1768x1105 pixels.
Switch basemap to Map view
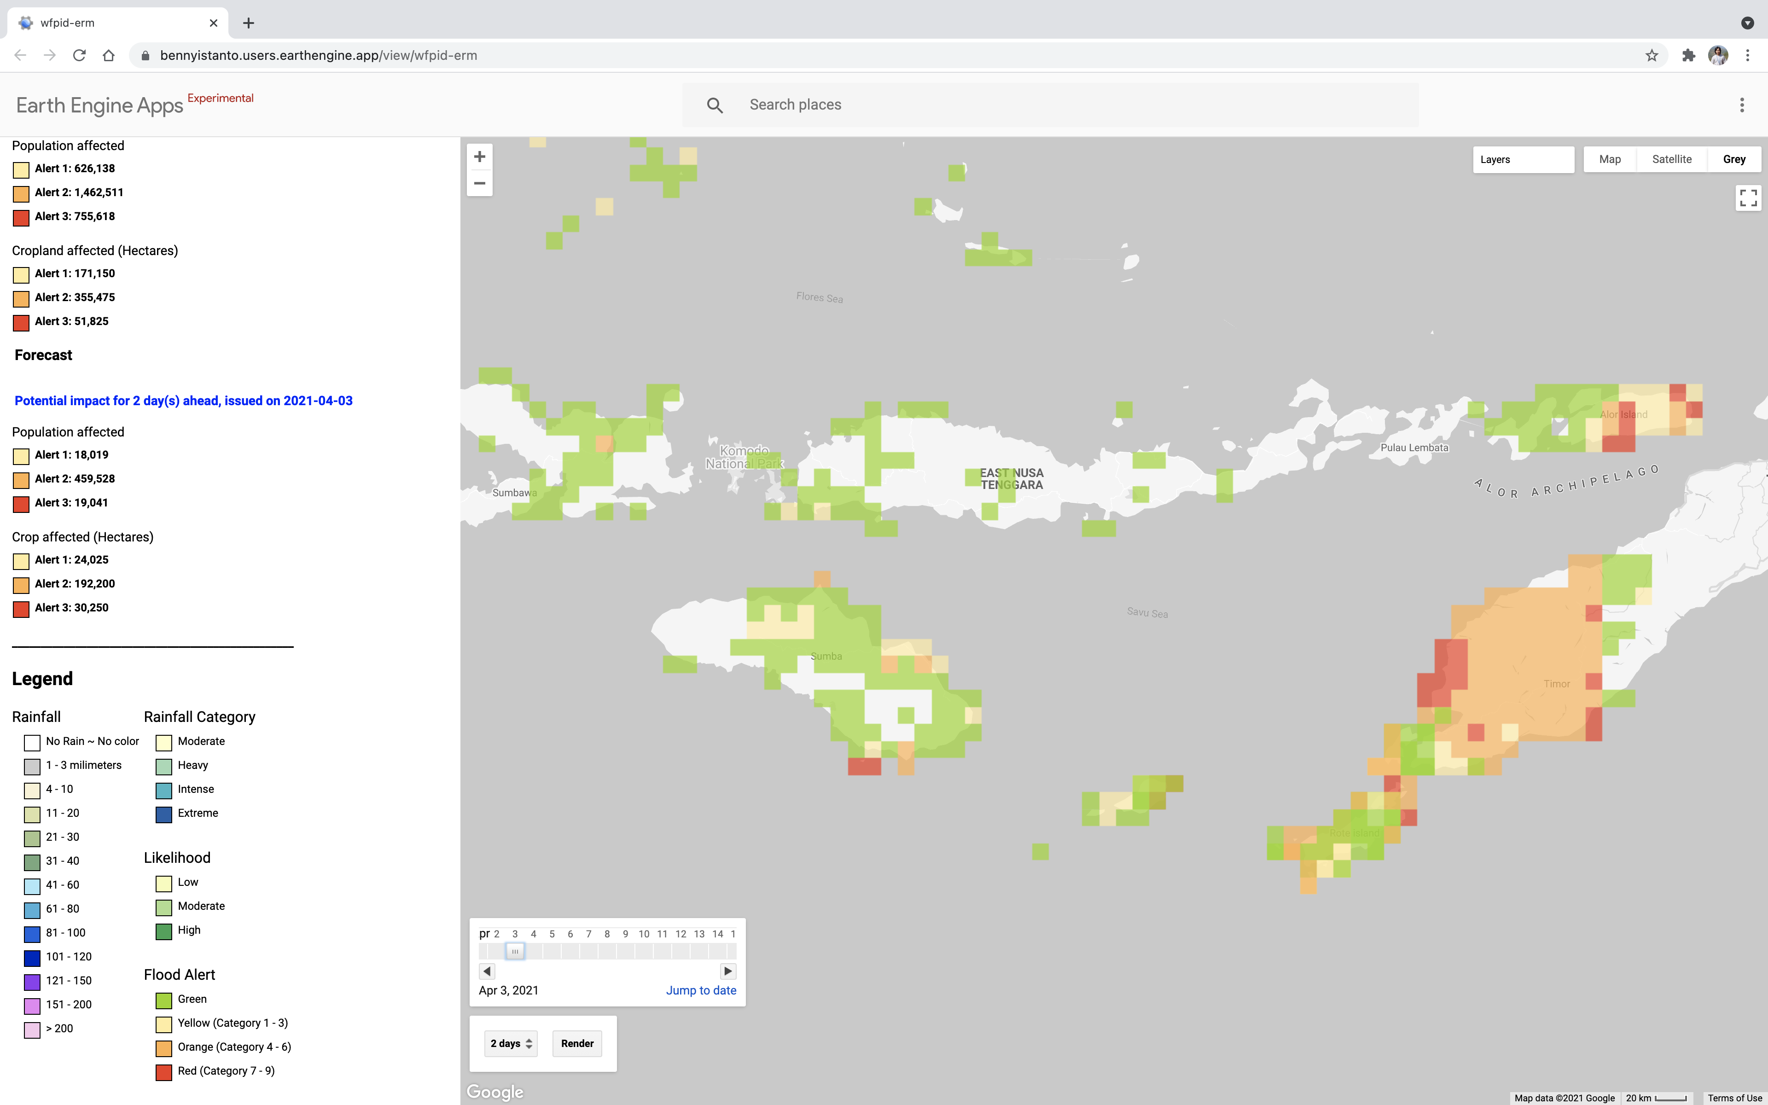click(x=1610, y=159)
